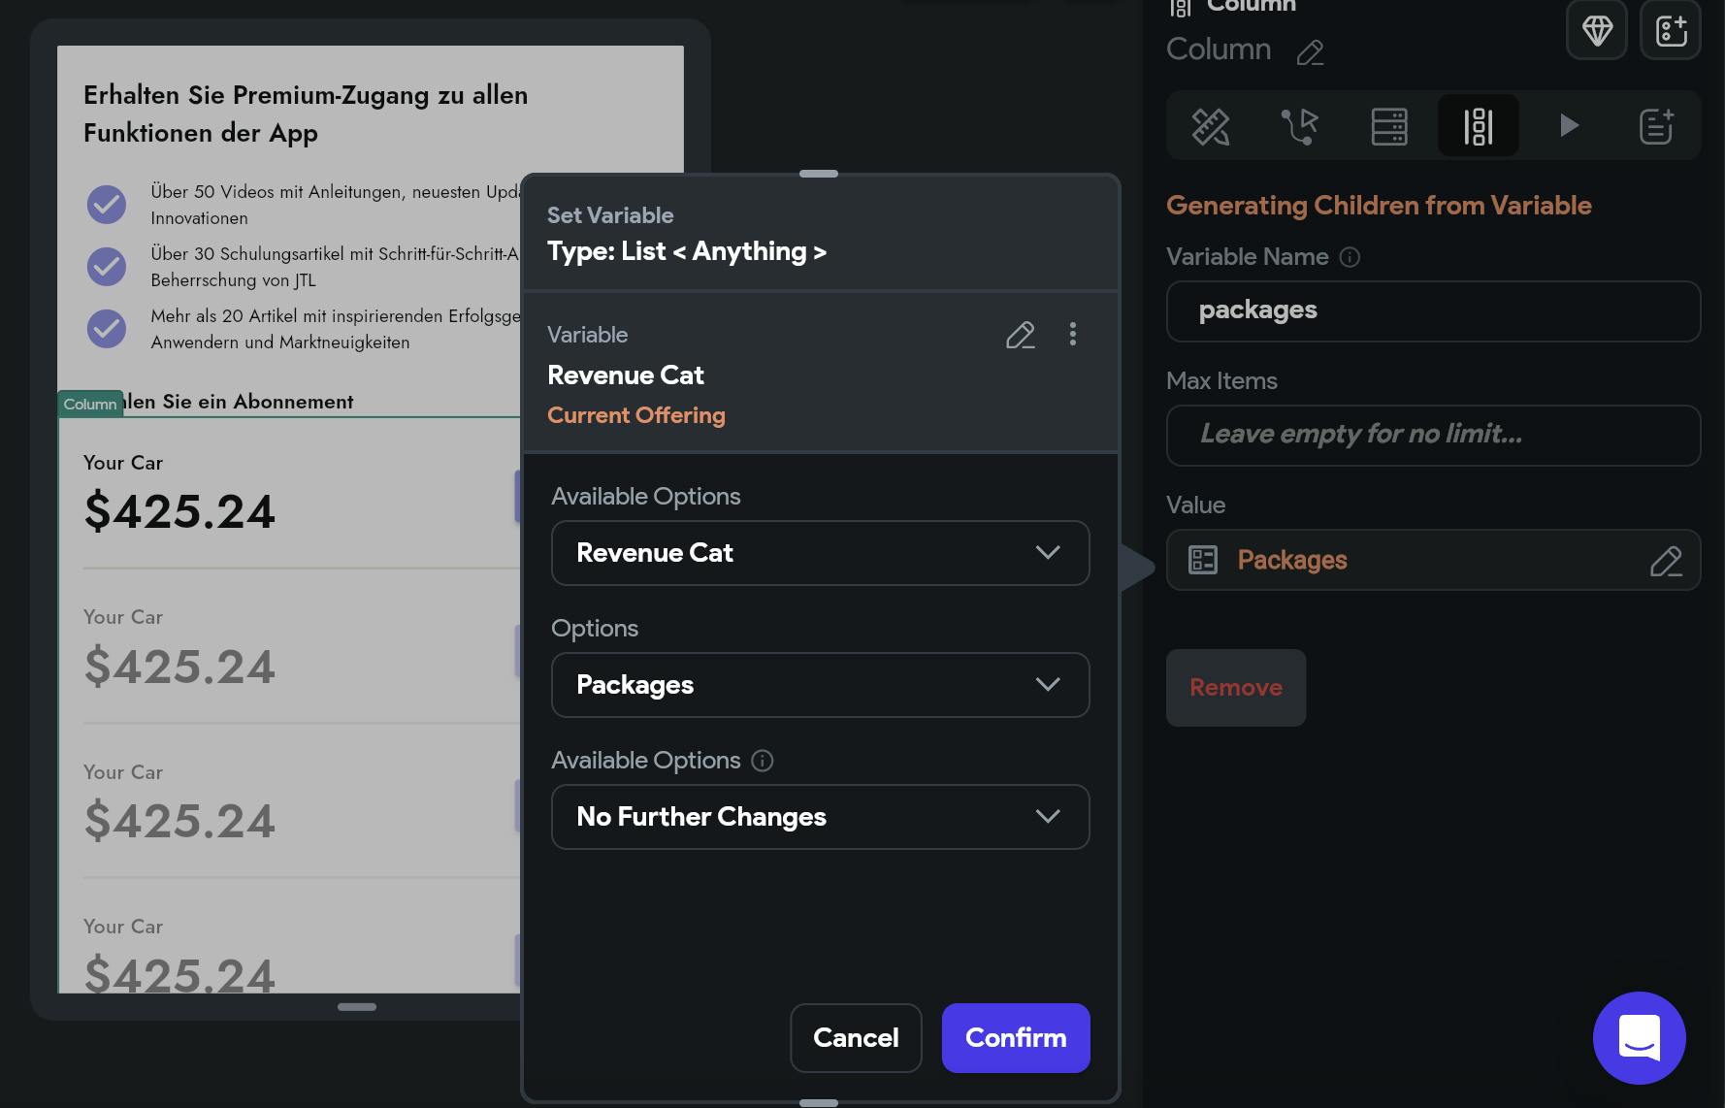Image resolution: width=1725 pixels, height=1108 pixels.
Task: Open the logic flow tab icon
Action: point(1299,126)
